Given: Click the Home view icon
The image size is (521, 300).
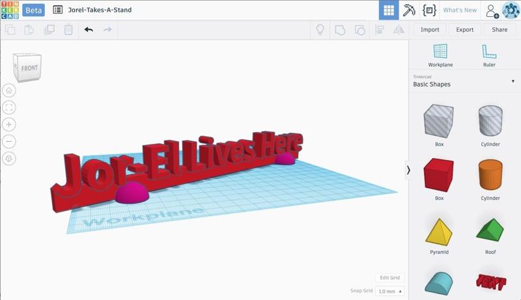Looking at the screenshot, I should click(x=9, y=90).
